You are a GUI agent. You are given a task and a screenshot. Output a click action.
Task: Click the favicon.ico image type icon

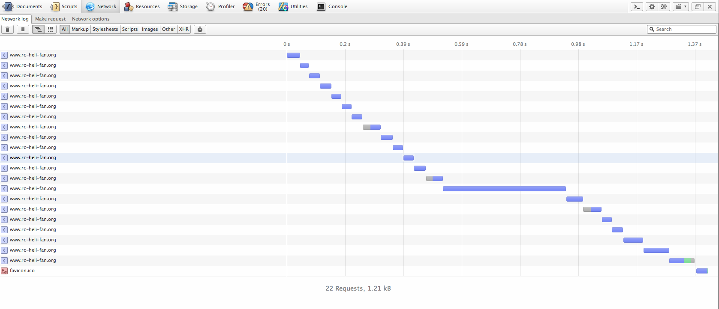(4, 271)
